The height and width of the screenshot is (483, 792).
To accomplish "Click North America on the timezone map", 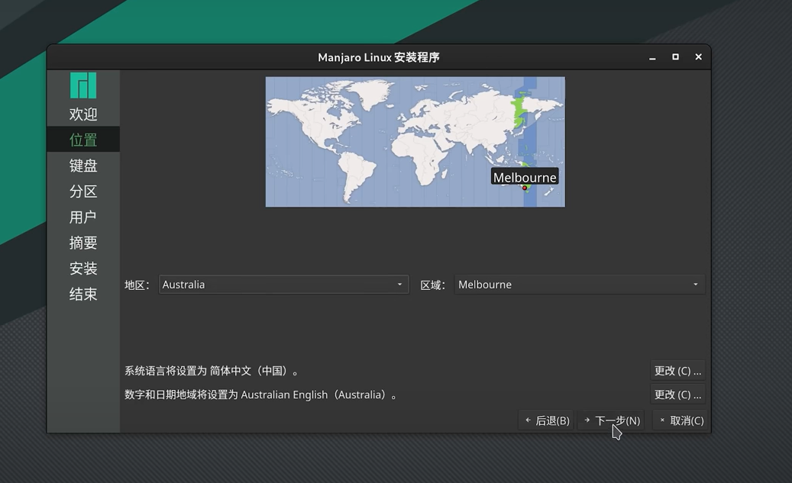I will point(323,118).
